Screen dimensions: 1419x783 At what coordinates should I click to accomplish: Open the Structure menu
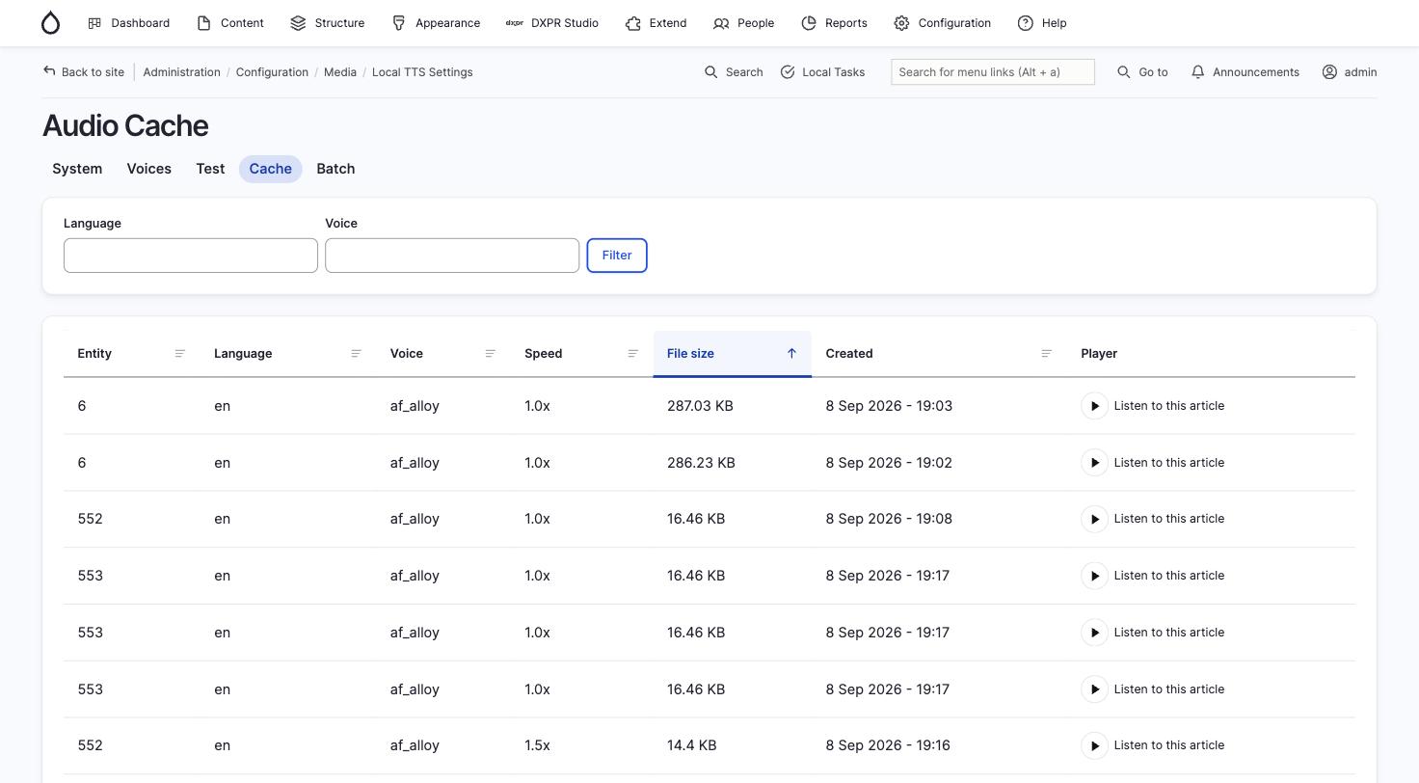(x=327, y=23)
